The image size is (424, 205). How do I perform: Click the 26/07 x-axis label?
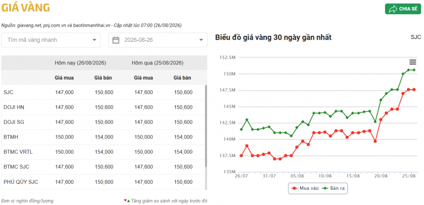coord(242,176)
